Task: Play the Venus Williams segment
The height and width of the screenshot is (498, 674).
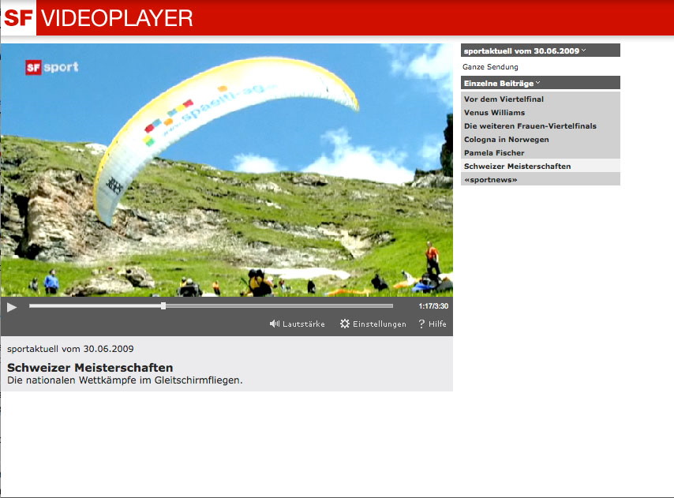Action: (541, 113)
